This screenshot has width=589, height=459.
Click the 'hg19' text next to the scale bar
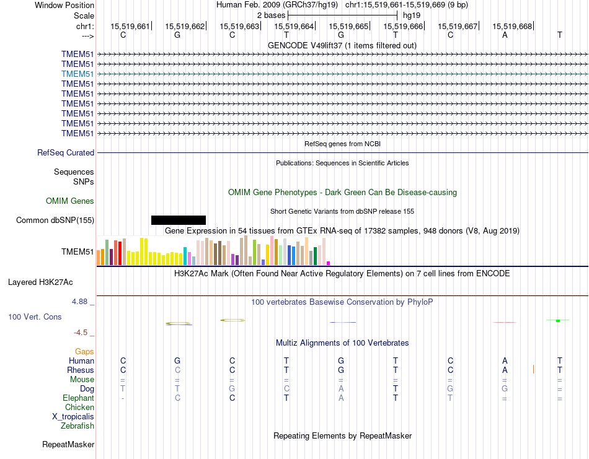[x=412, y=15]
